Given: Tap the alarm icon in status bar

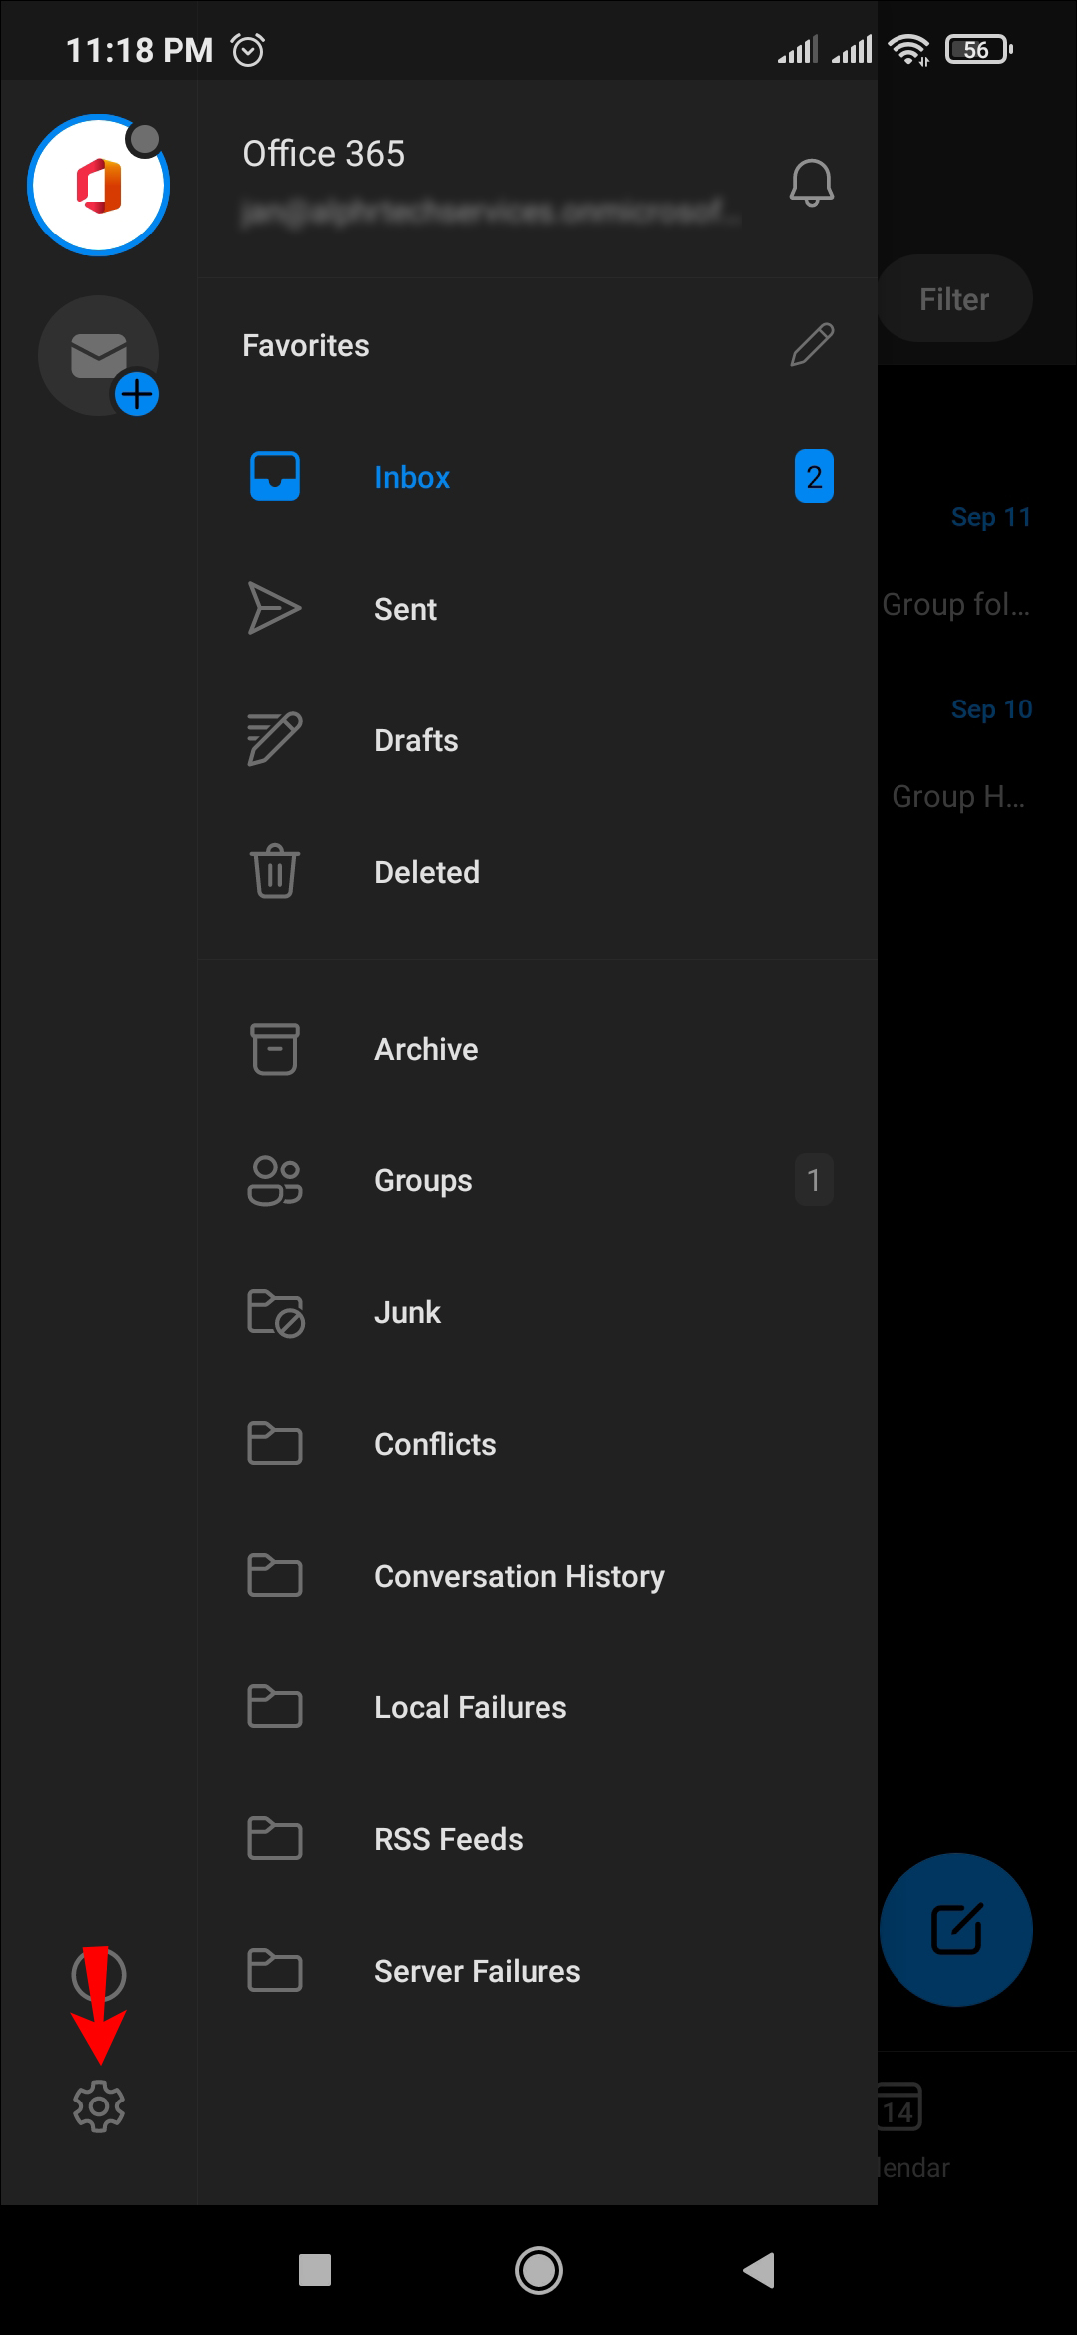Looking at the screenshot, I should [x=248, y=49].
